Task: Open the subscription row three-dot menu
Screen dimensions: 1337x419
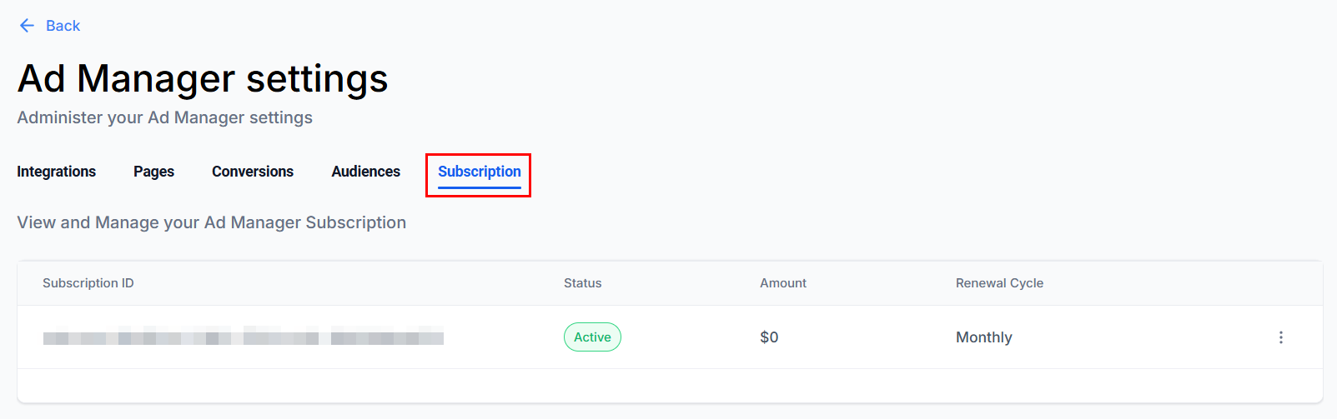Action: tap(1281, 337)
